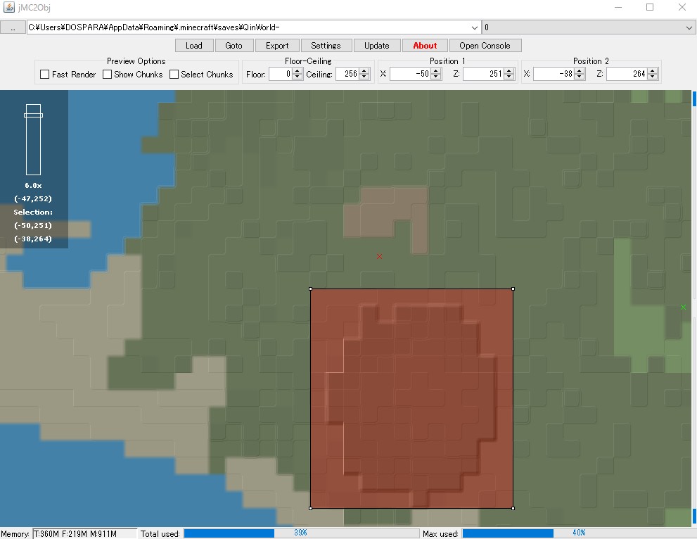697x539 pixels.
Task: Click the browse '...' button
Action: coord(13,27)
